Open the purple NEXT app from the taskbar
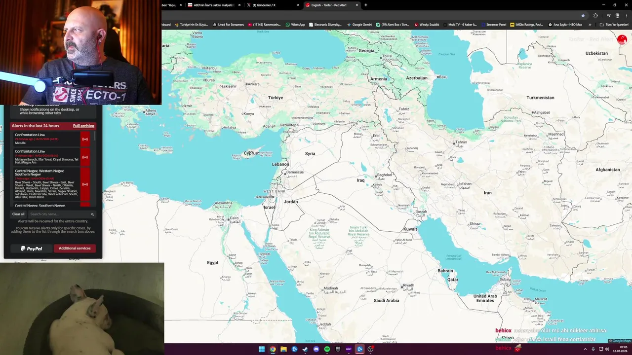Image resolution: width=632 pixels, height=355 pixels. tap(349, 349)
